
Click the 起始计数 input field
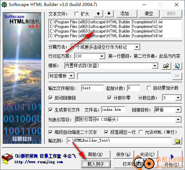(x=134, y=88)
